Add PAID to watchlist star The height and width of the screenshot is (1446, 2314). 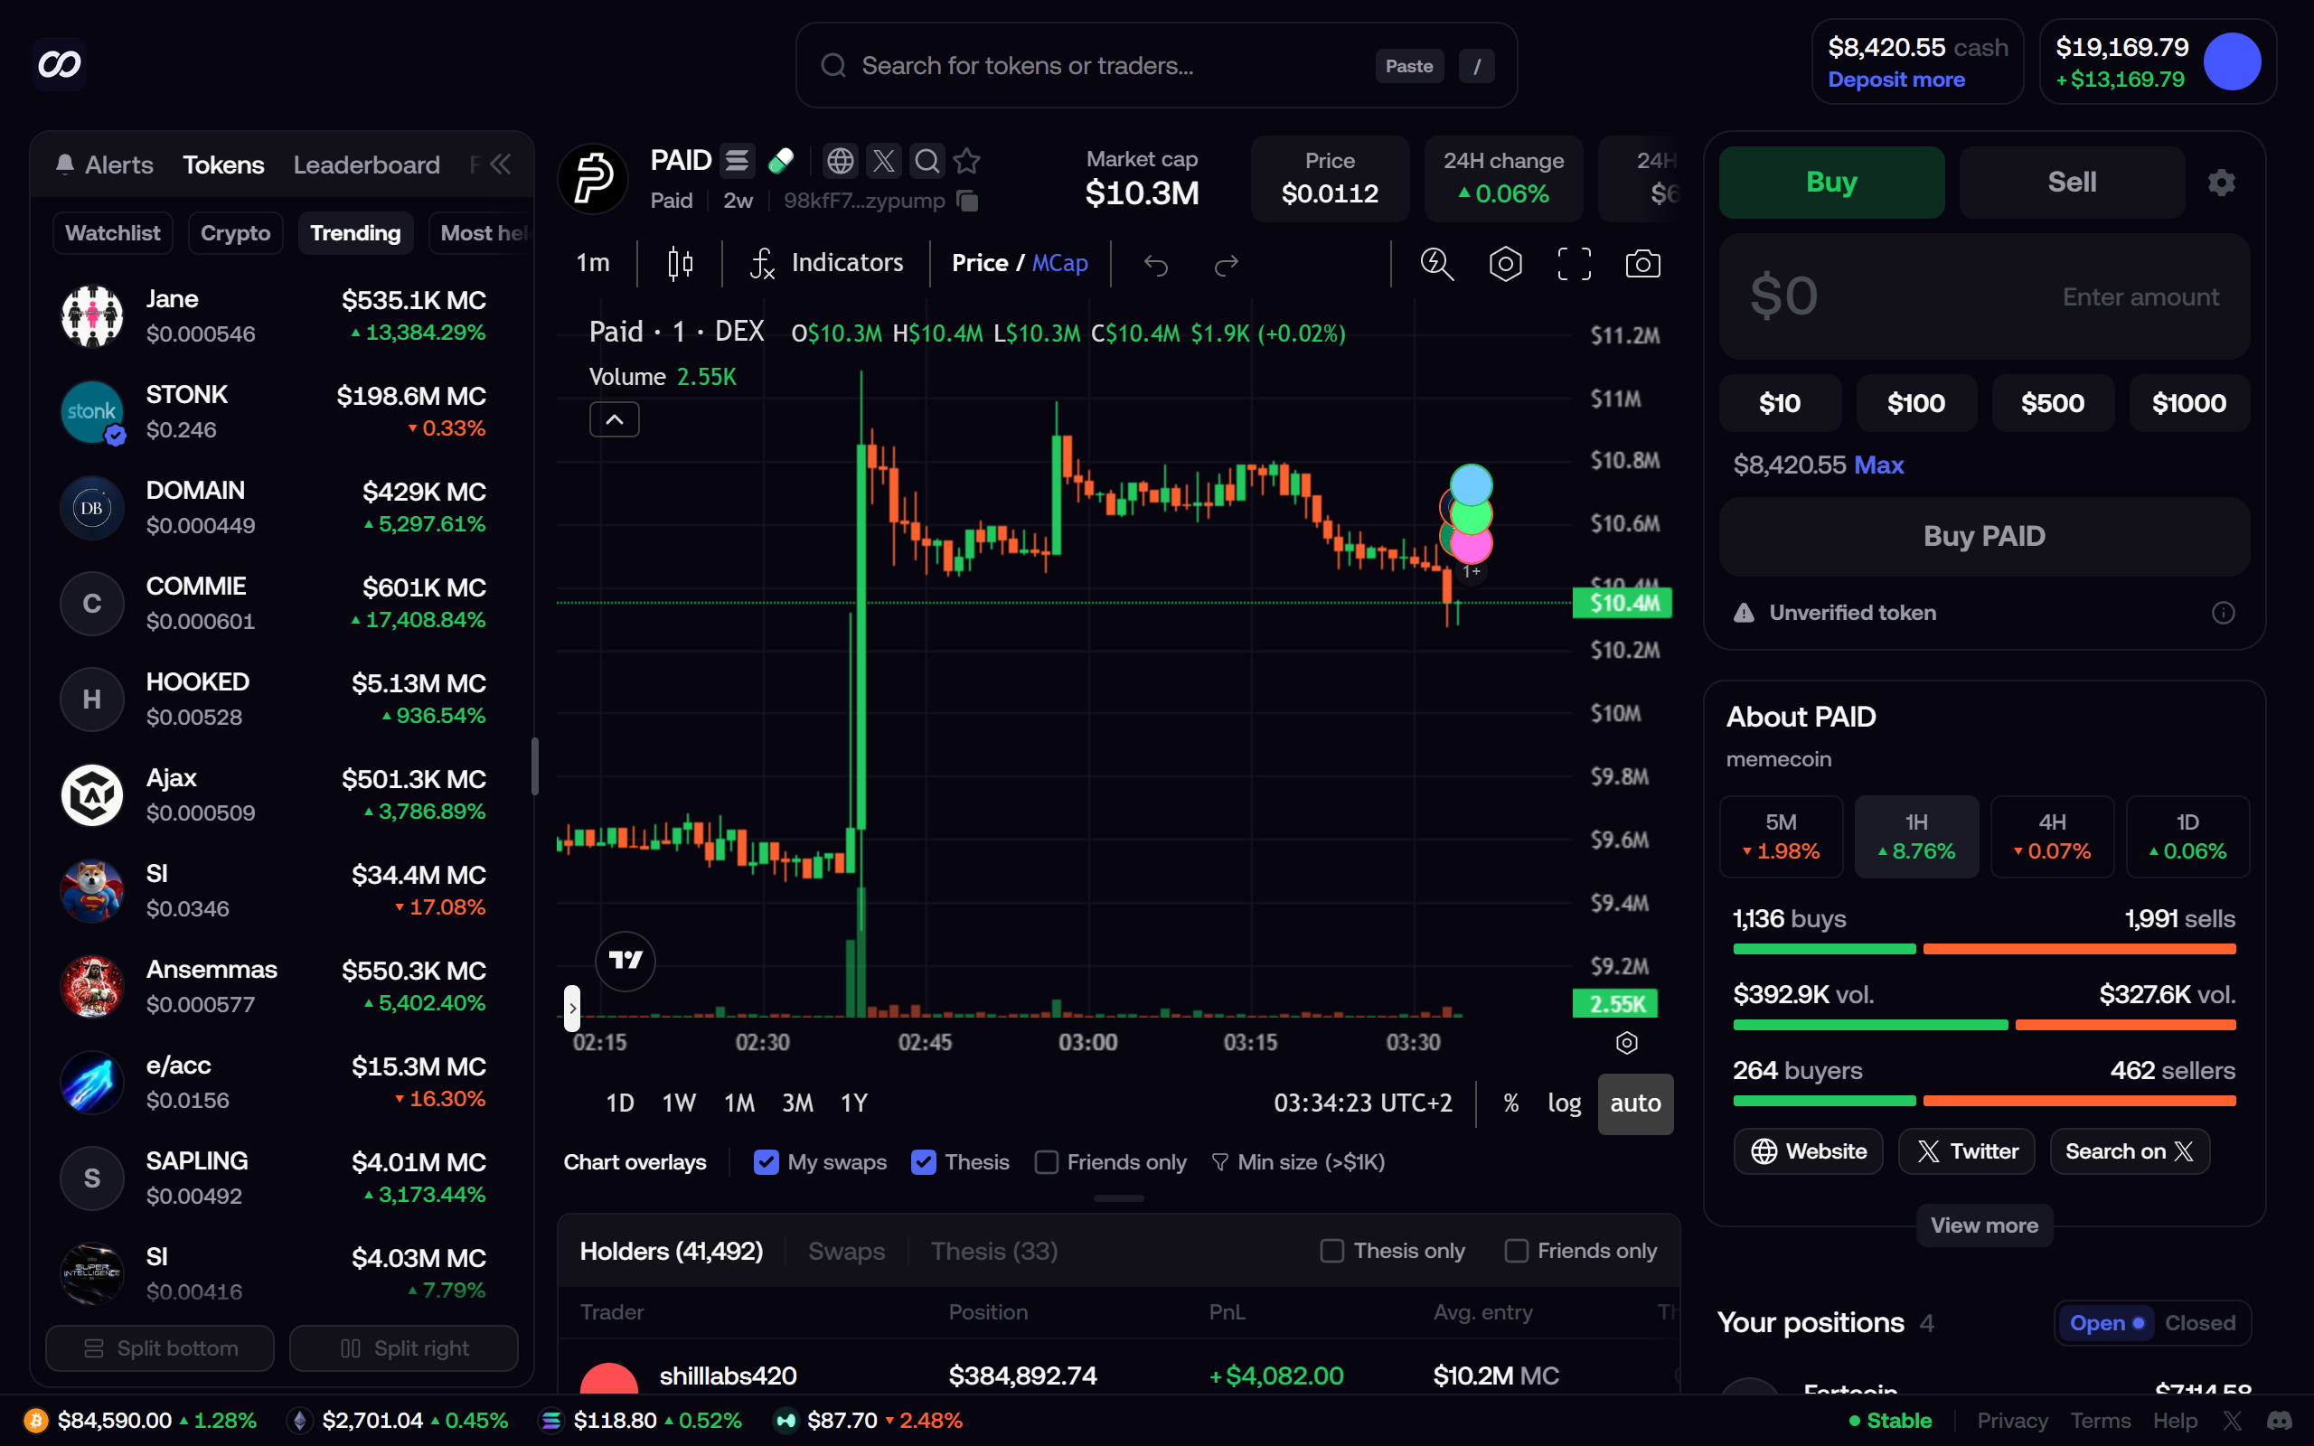point(966,161)
